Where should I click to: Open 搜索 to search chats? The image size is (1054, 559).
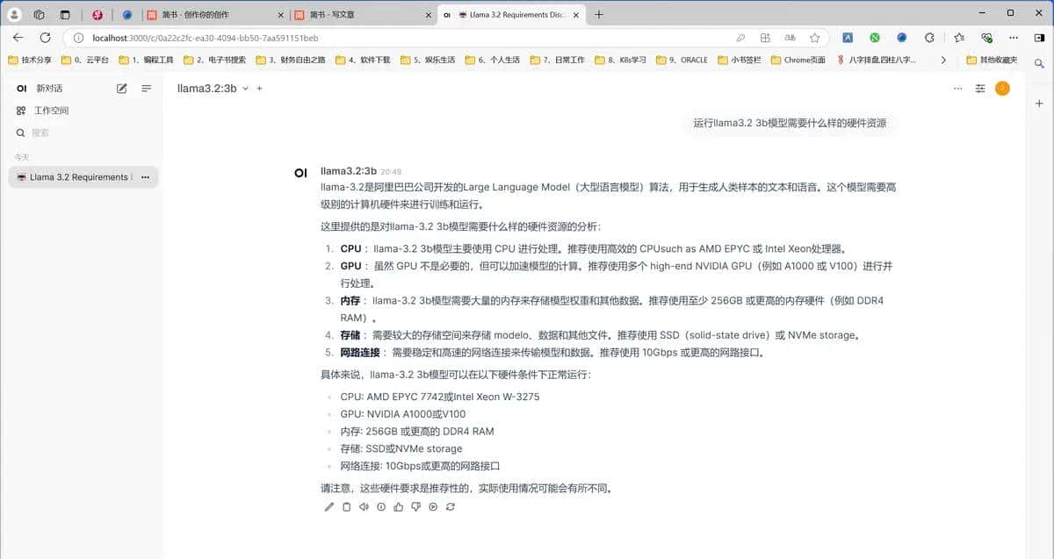pyautogui.click(x=39, y=133)
